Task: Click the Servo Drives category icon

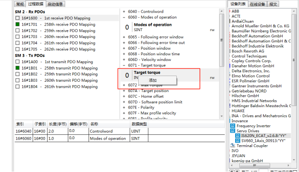Action: click(x=232, y=131)
